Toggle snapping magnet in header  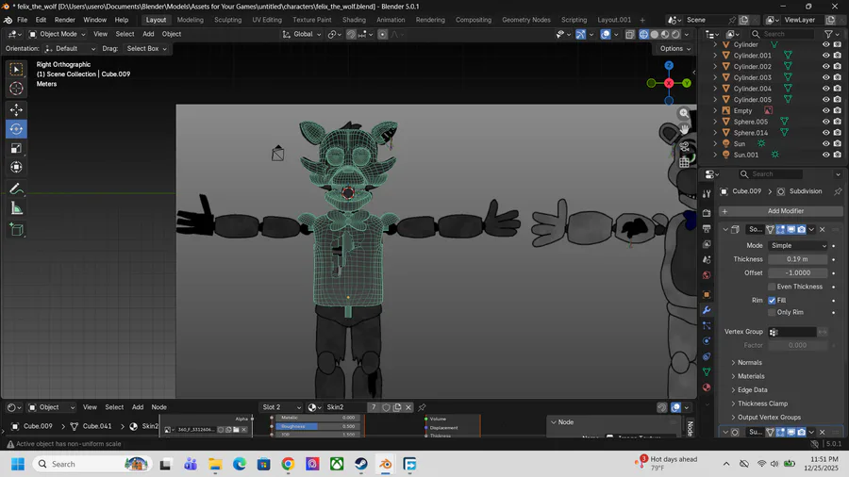click(352, 34)
